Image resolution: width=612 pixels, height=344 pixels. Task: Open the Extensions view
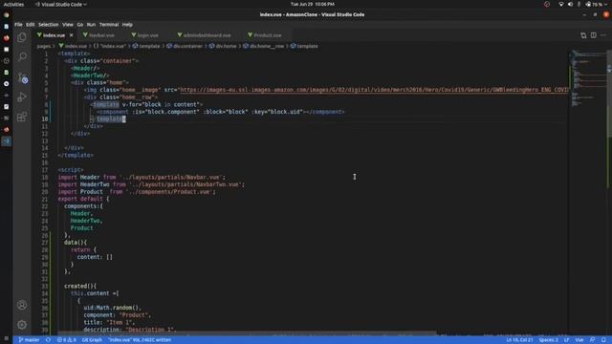pos(22,117)
